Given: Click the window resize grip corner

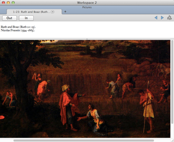Looking at the screenshot, I should [x=173, y=141].
